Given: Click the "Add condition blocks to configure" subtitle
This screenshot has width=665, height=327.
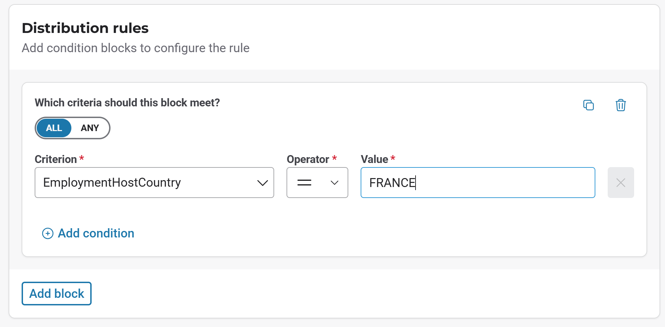Looking at the screenshot, I should (136, 48).
